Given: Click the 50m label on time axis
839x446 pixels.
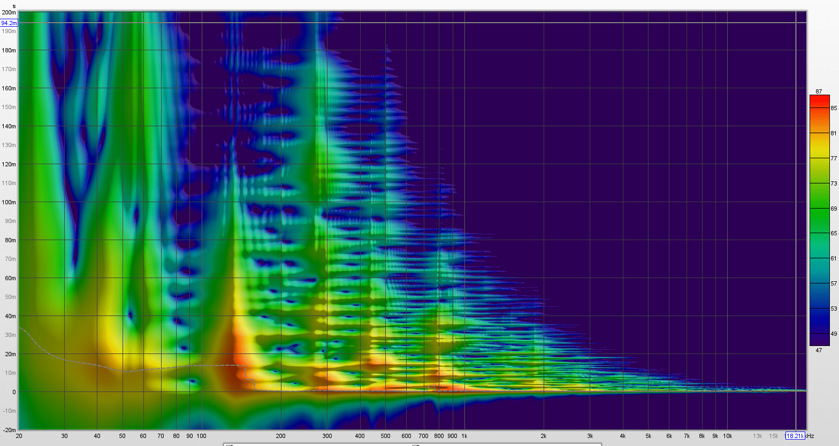Looking at the screenshot, I should point(11,297).
